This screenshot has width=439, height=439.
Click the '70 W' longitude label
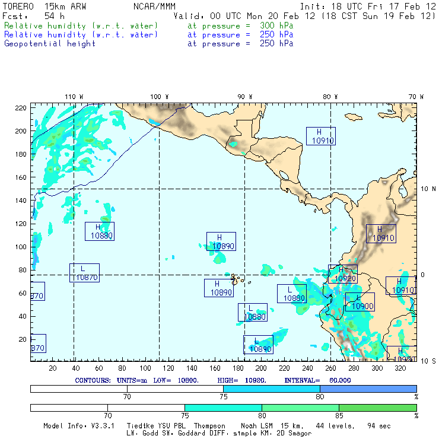pyautogui.click(x=416, y=97)
